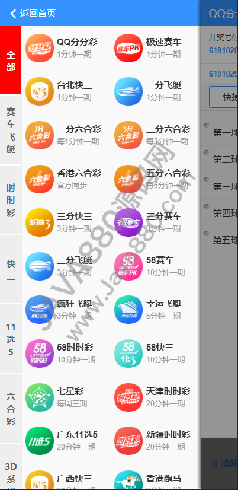Select the 第一球 radio button
This screenshot has height=490, width=238.
[x=207, y=125]
